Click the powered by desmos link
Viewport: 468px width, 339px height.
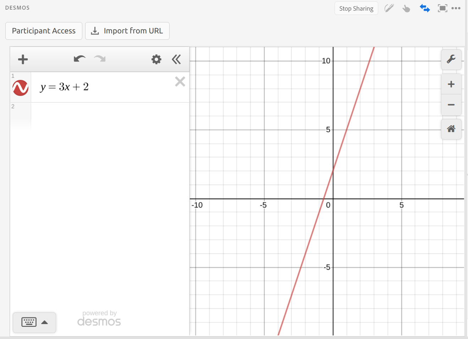point(99,318)
